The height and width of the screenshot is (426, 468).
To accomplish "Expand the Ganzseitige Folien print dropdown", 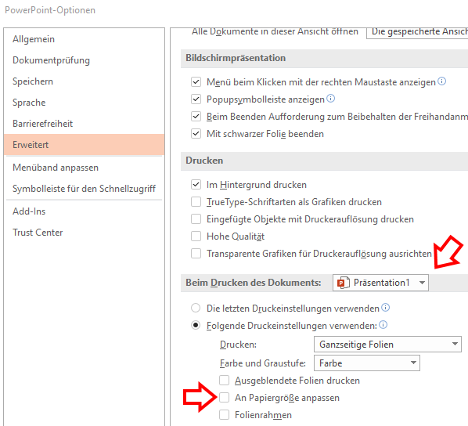I will (387, 344).
